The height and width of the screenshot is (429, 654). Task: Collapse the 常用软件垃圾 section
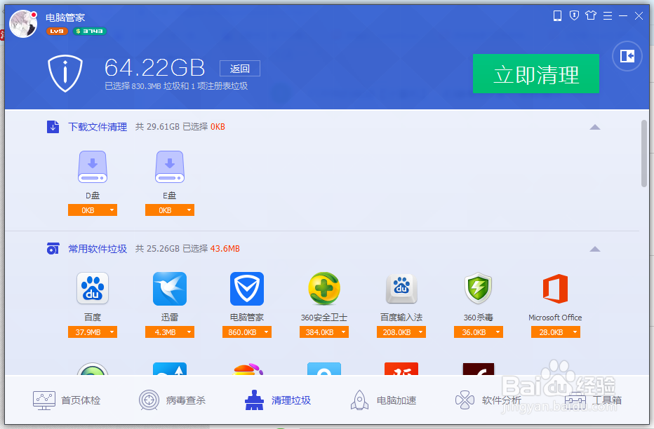click(x=595, y=248)
